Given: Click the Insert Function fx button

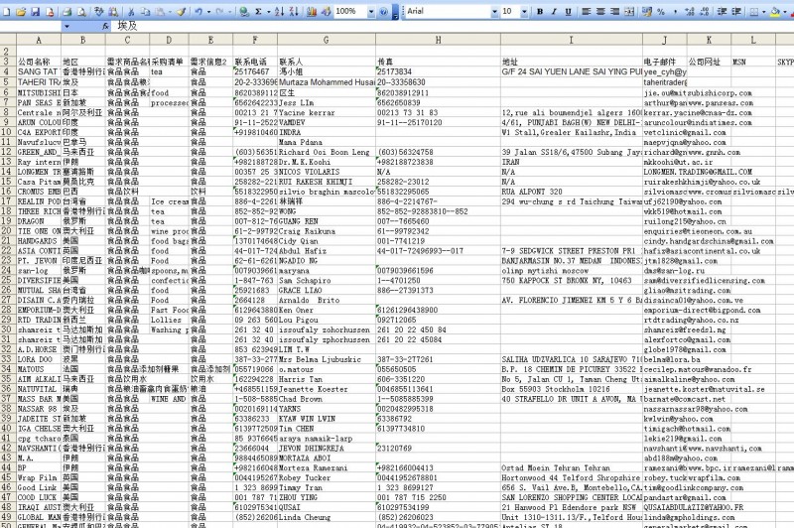Looking at the screenshot, I should pos(105,27).
